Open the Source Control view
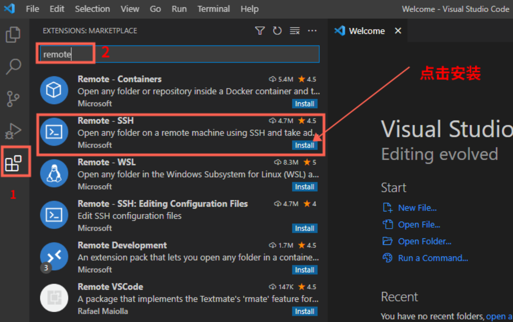Image resolution: width=513 pixels, height=322 pixels. 13,99
